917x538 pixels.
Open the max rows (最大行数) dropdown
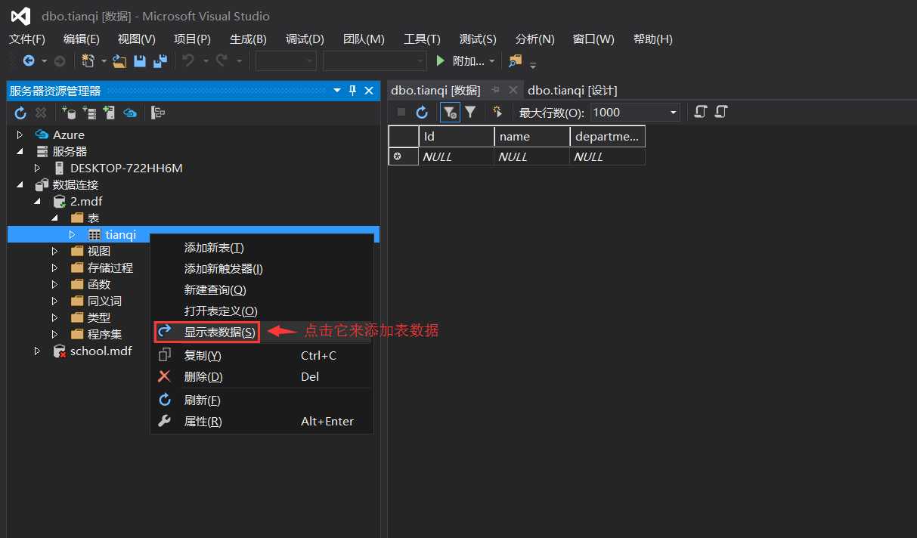[673, 113]
